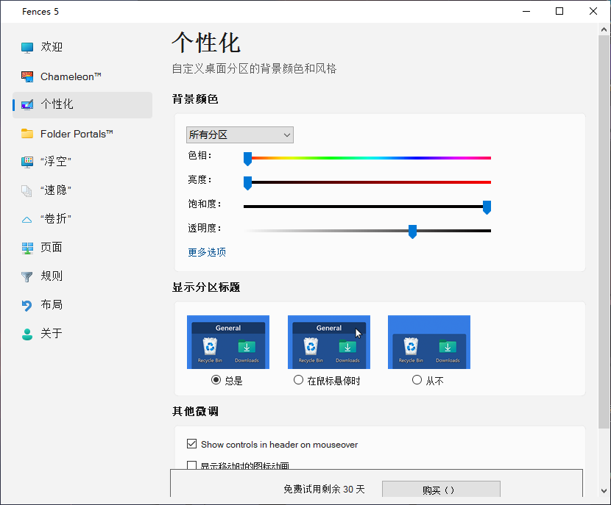611x505 pixels.
Task: Click the "浮空" sidebar icon
Action: click(27, 162)
